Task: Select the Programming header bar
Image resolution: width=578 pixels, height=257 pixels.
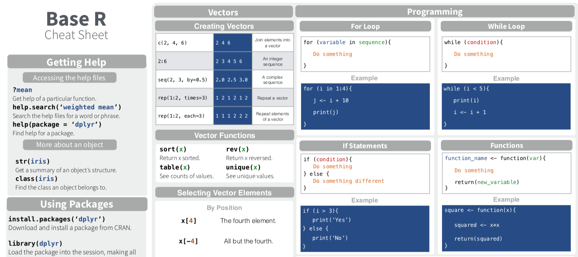Action: pyautogui.click(x=435, y=12)
